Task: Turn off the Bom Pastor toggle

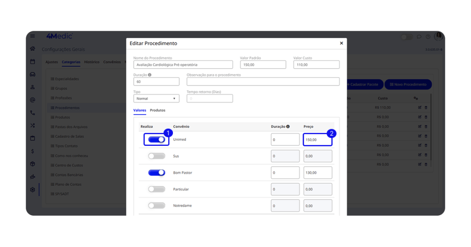Action: pyautogui.click(x=156, y=172)
